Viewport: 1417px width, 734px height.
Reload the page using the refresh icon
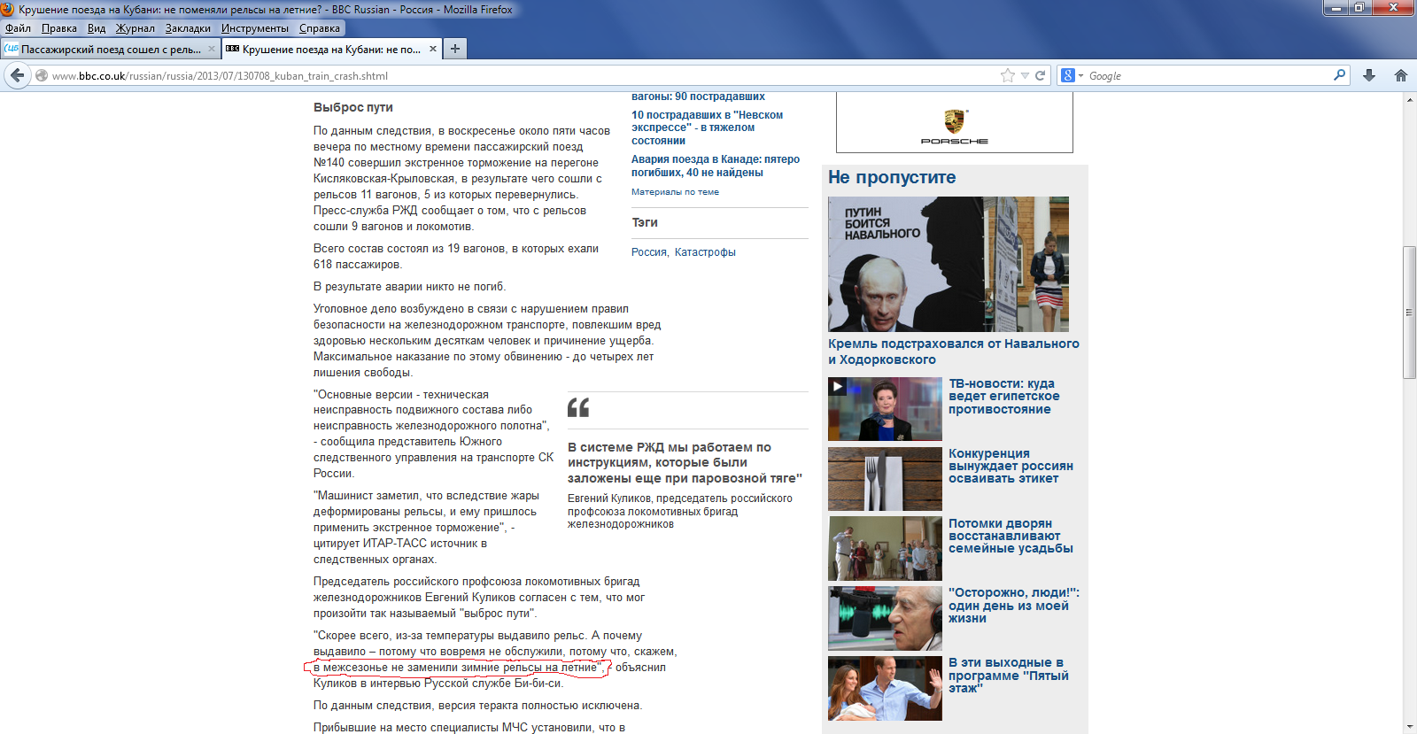(x=1041, y=76)
